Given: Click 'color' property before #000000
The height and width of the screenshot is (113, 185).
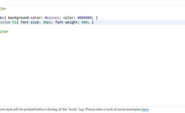Looking at the screenshot, I should pyautogui.click(x=68, y=18).
